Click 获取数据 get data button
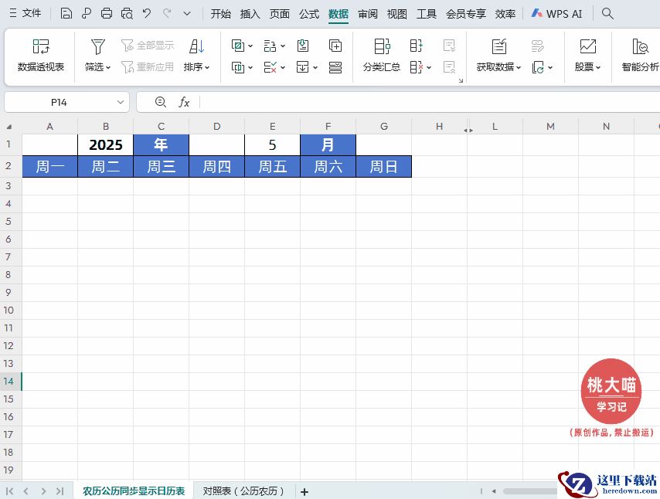 (498, 56)
